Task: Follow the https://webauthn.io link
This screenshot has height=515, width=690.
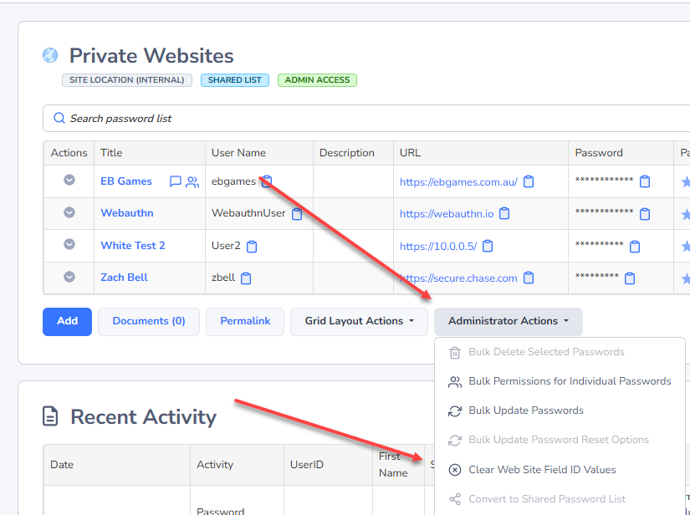Action: (447, 214)
